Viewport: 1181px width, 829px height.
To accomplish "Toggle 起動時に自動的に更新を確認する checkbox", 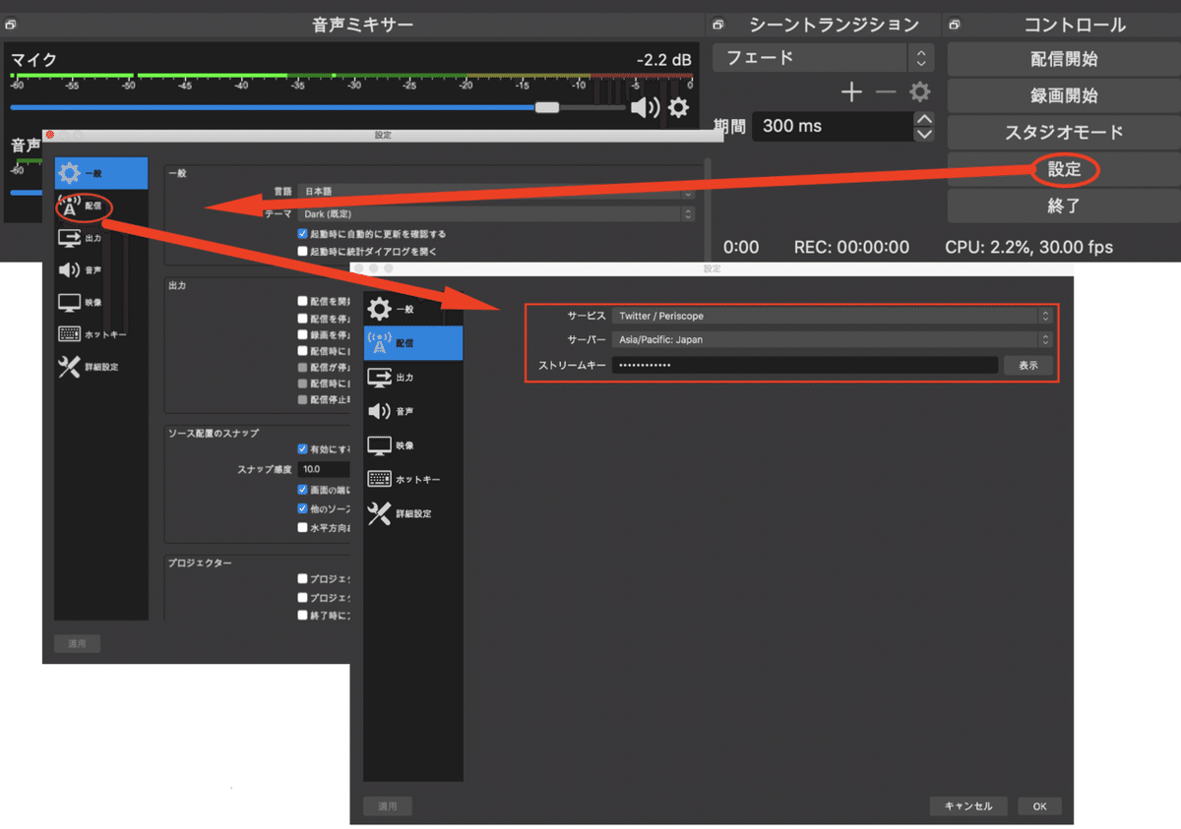I will click(303, 234).
